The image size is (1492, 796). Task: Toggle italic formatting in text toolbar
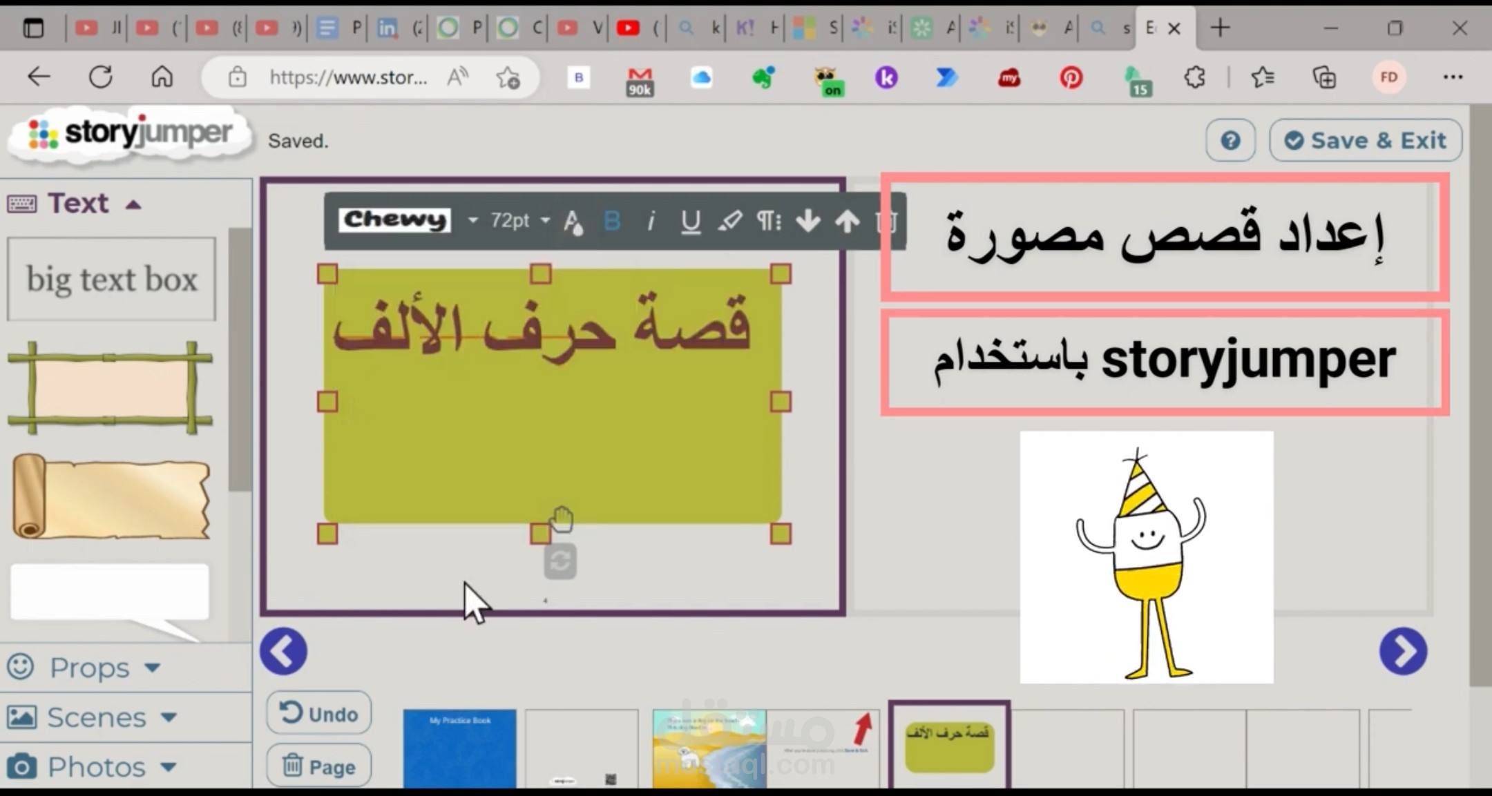(650, 221)
